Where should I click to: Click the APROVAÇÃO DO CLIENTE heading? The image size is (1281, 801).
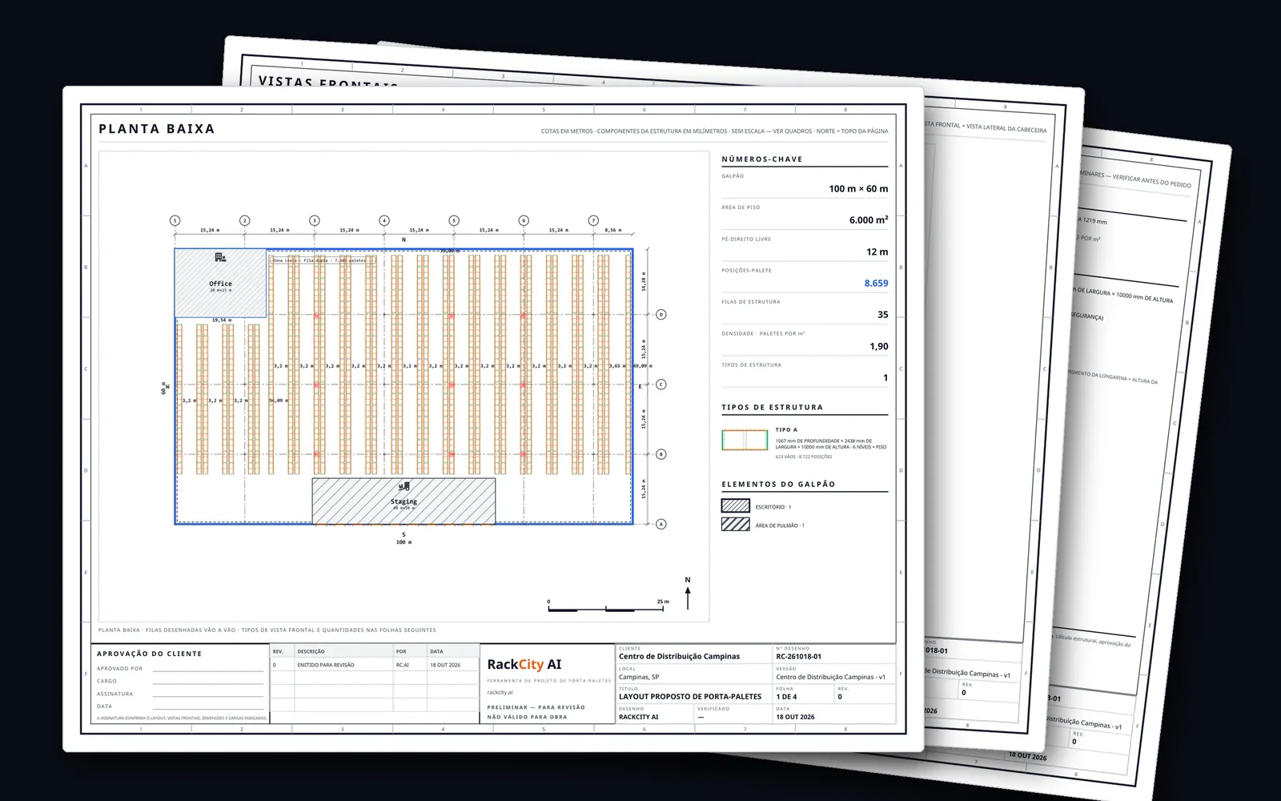(x=149, y=654)
